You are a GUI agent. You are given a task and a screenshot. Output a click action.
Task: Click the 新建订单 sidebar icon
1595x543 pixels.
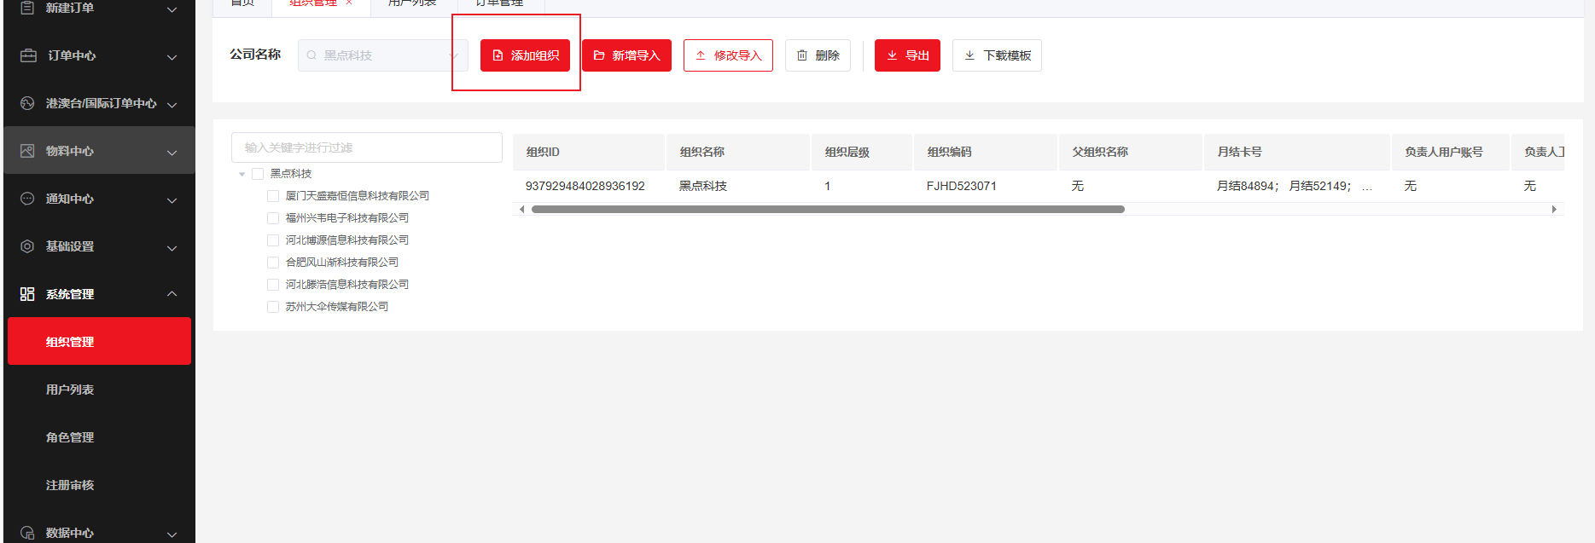(x=27, y=8)
